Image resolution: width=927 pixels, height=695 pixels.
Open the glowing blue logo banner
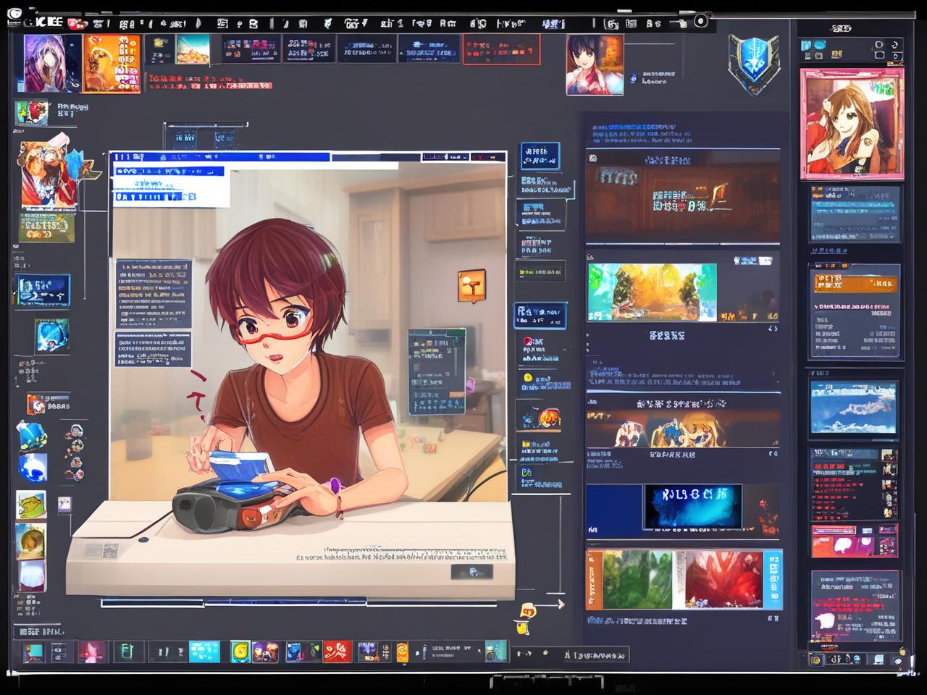pyautogui.click(x=692, y=507)
